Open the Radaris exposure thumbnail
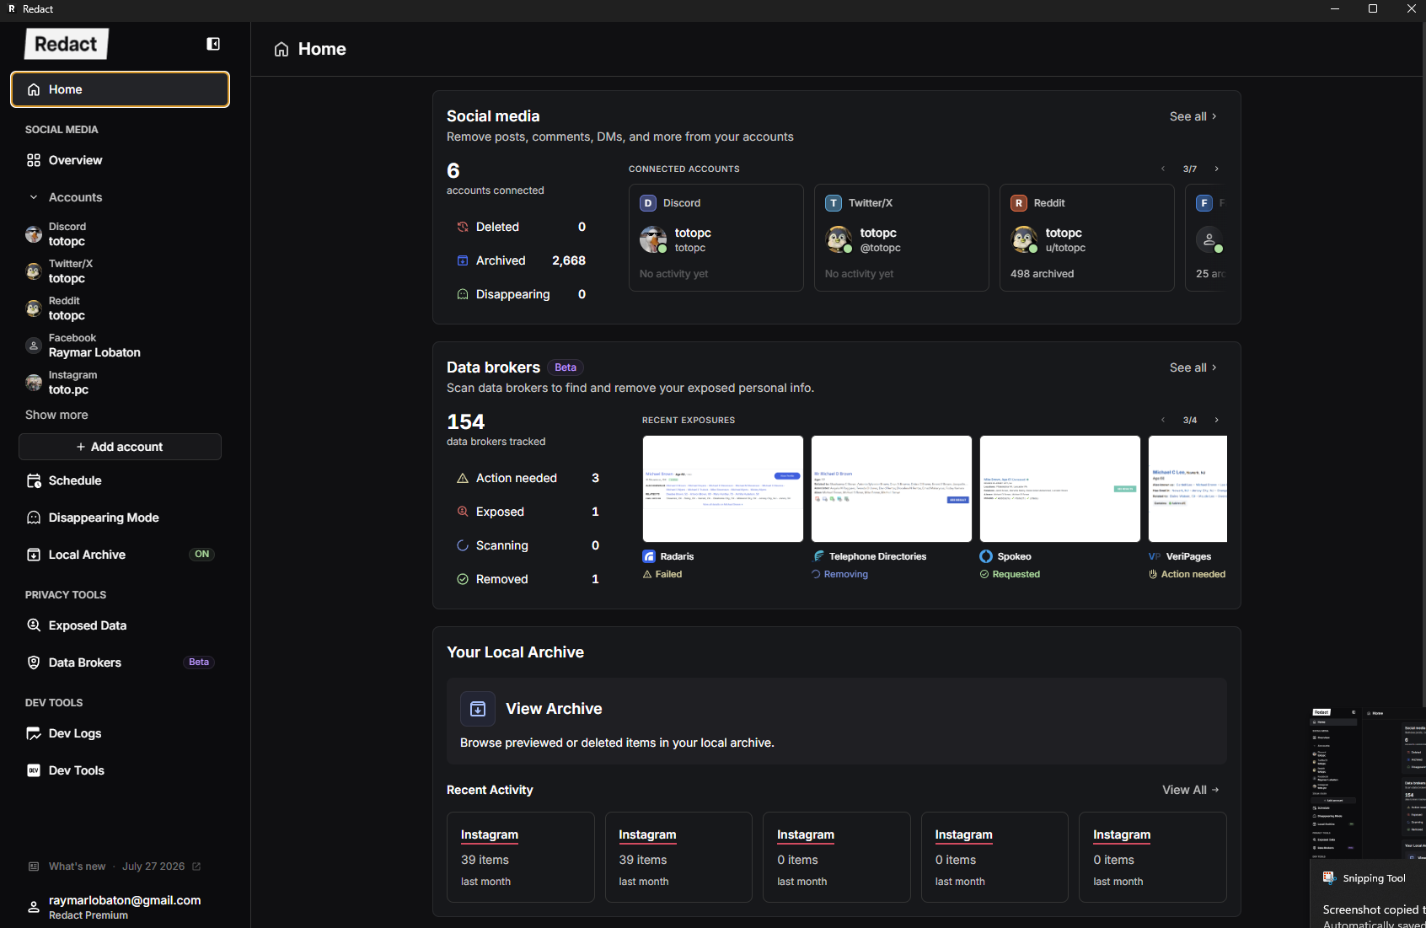Viewport: 1426px width, 928px height. pos(723,489)
